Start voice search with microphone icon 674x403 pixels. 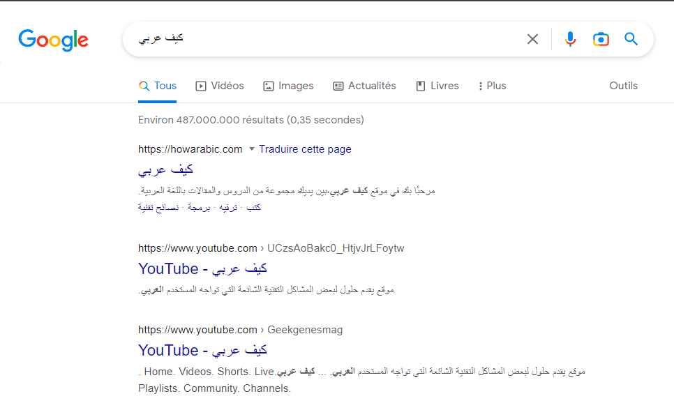point(570,39)
